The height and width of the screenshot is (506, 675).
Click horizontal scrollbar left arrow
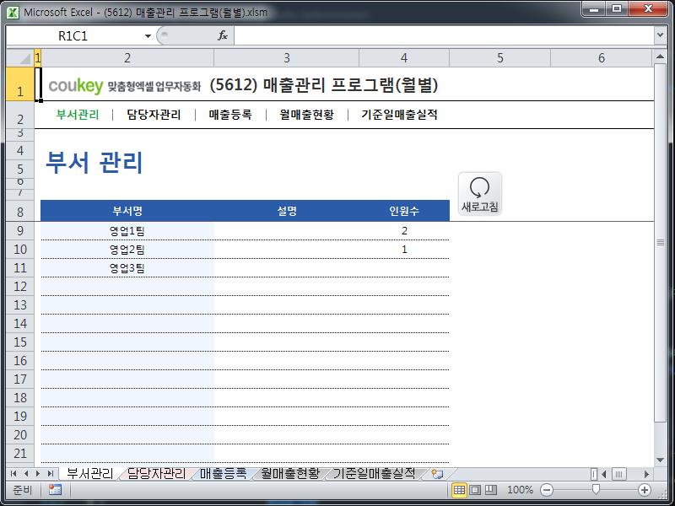(604, 474)
